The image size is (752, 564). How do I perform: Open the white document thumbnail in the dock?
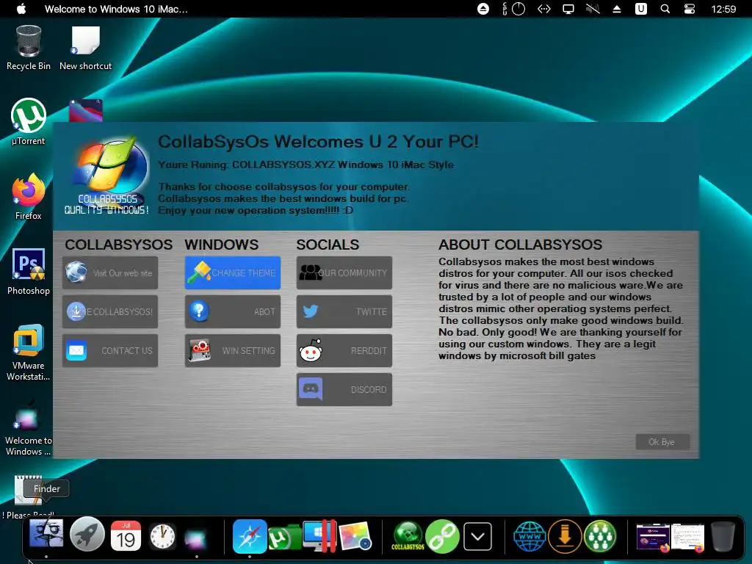(687, 537)
